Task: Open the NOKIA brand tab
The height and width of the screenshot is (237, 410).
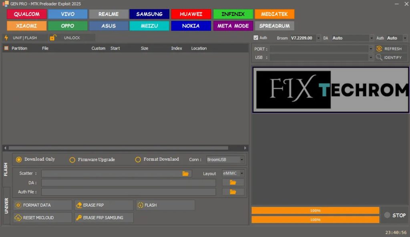Action: [191, 26]
